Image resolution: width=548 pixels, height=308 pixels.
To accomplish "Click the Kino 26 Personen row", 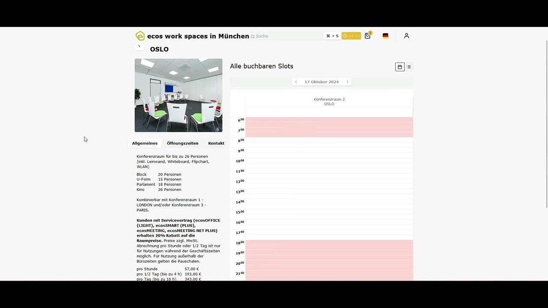I will click(159, 190).
